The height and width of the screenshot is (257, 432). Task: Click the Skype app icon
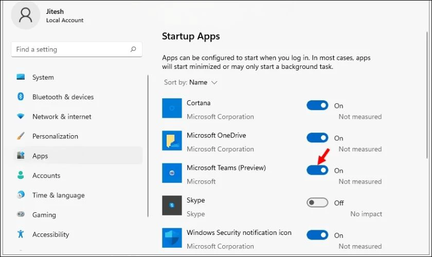pos(172,206)
